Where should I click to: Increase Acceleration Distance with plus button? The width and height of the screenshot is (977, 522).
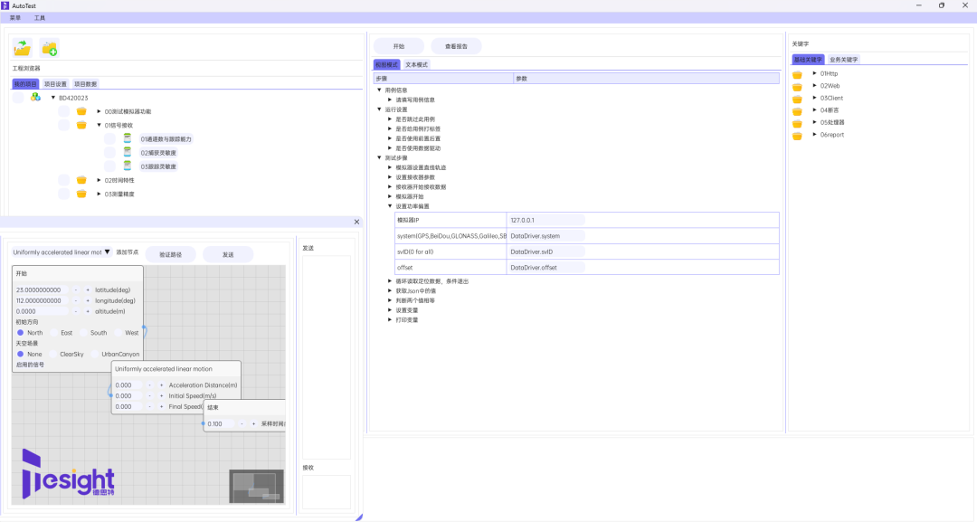[161, 385]
